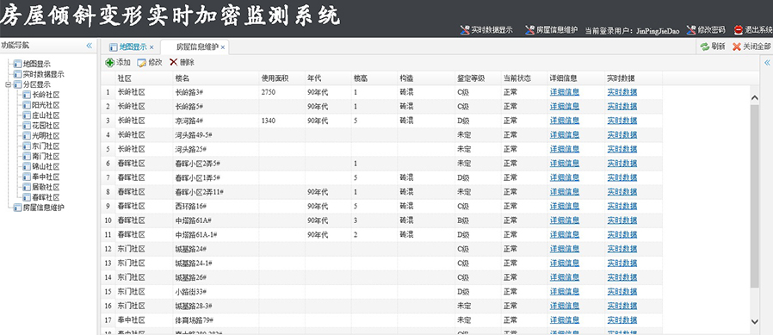Open 实时数据 link for 长岭路3#
773x335 pixels.
622,92
